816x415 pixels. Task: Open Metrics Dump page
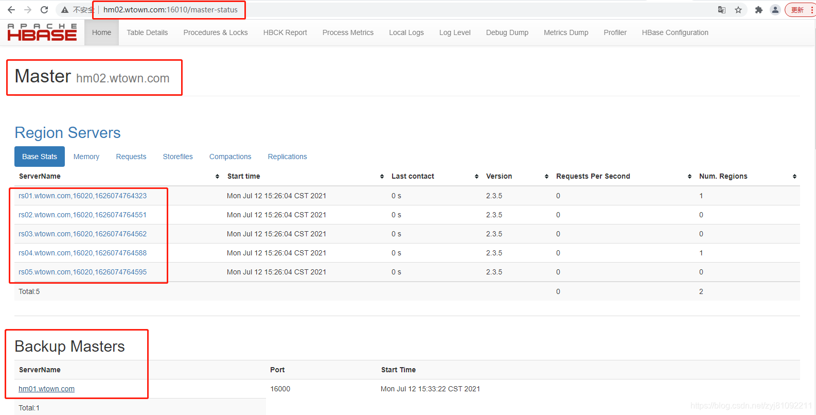pos(566,32)
